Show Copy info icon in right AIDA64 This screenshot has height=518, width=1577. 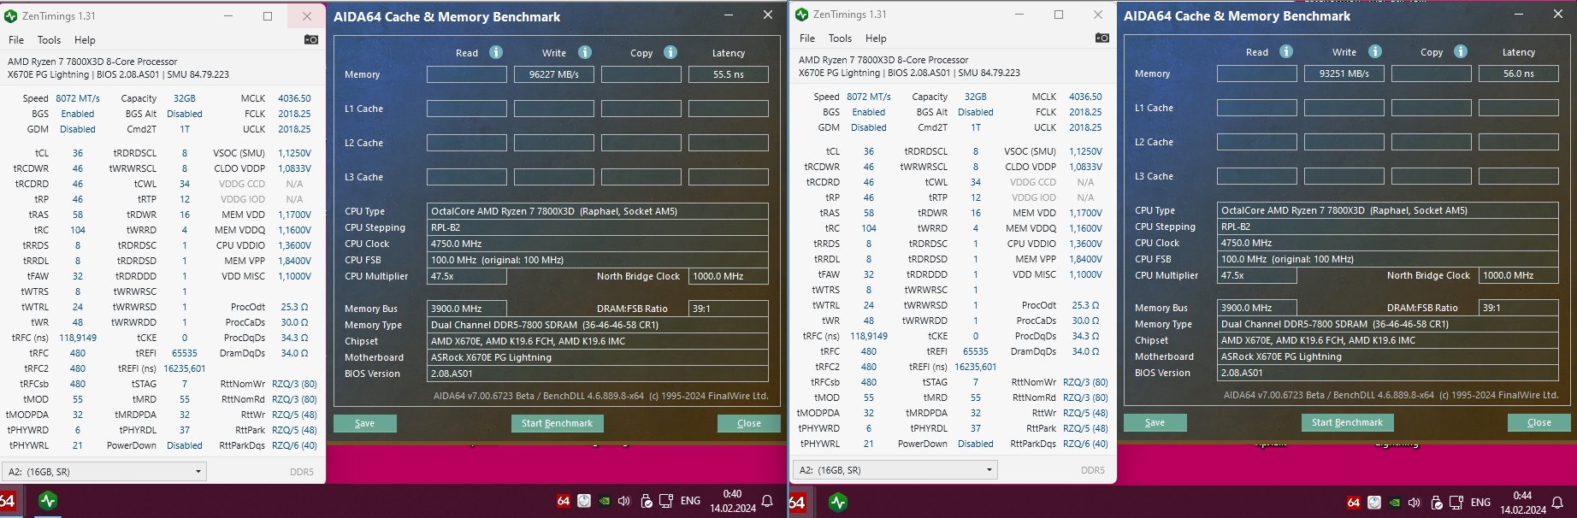[1461, 51]
